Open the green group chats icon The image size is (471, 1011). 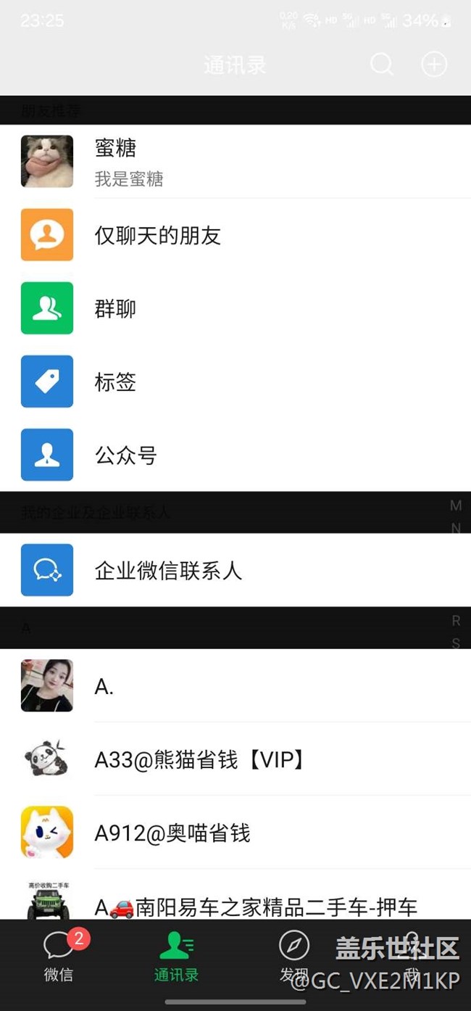[x=47, y=308]
